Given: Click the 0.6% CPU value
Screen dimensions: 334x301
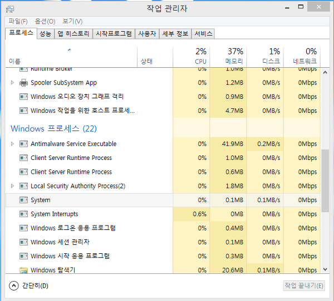Looking at the screenshot, I should tap(200, 214).
